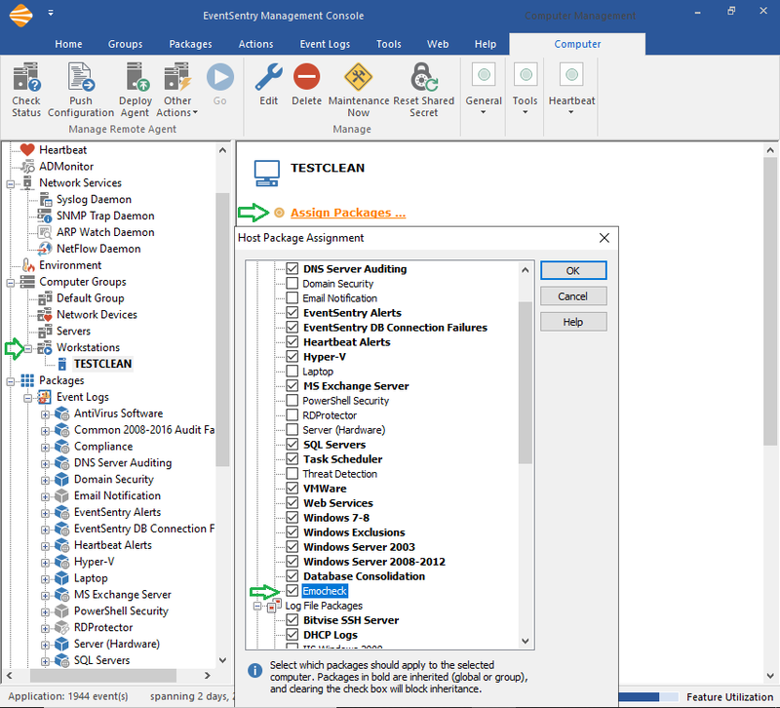Screen dimensions: 780x708
Task: Click the tree horizontal scrollbar
Action: coord(103,675)
